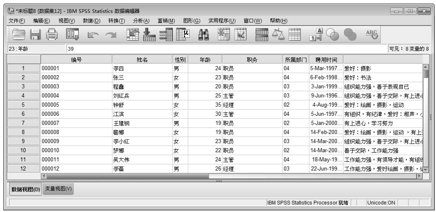Click the 编号 cell 000010
The image size is (436, 212).
77,151
